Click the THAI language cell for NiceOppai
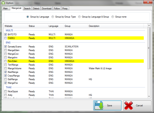 (51, 91)
